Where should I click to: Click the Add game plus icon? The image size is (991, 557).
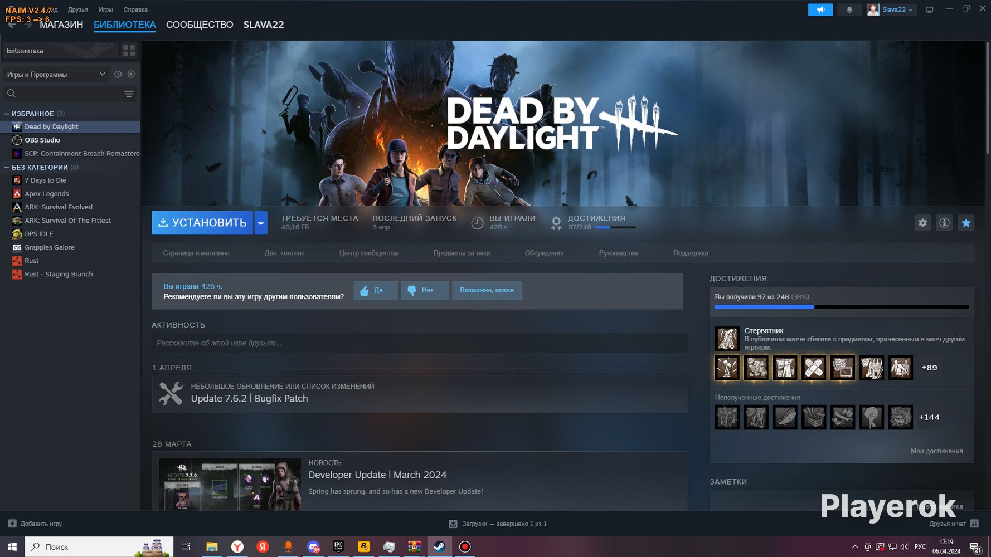12,524
